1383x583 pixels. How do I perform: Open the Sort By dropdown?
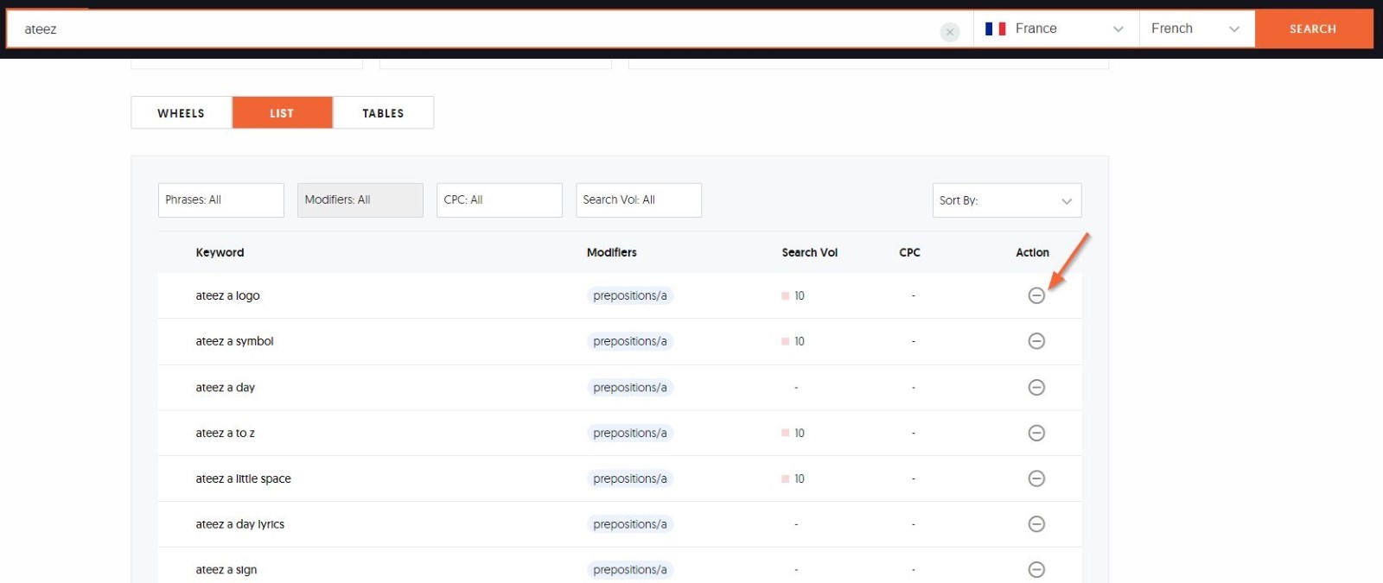click(x=1007, y=200)
